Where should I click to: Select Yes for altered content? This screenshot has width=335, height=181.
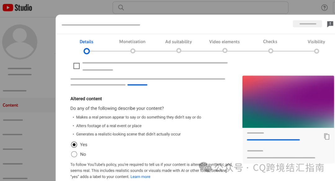(x=74, y=144)
